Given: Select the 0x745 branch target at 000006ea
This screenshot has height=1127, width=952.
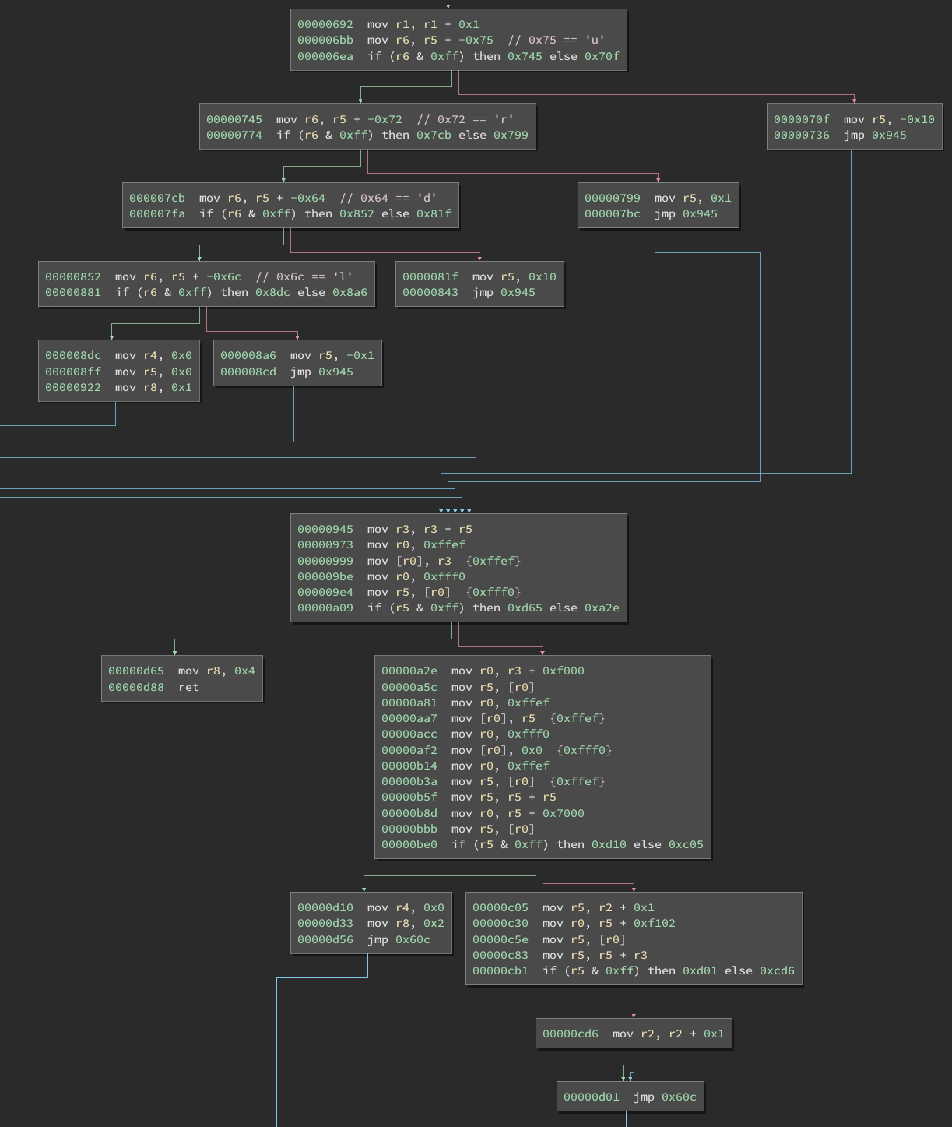Looking at the screenshot, I should (x=525, y=56).
